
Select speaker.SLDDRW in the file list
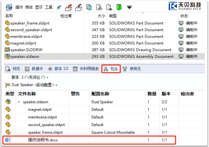[x=26, y=50]
